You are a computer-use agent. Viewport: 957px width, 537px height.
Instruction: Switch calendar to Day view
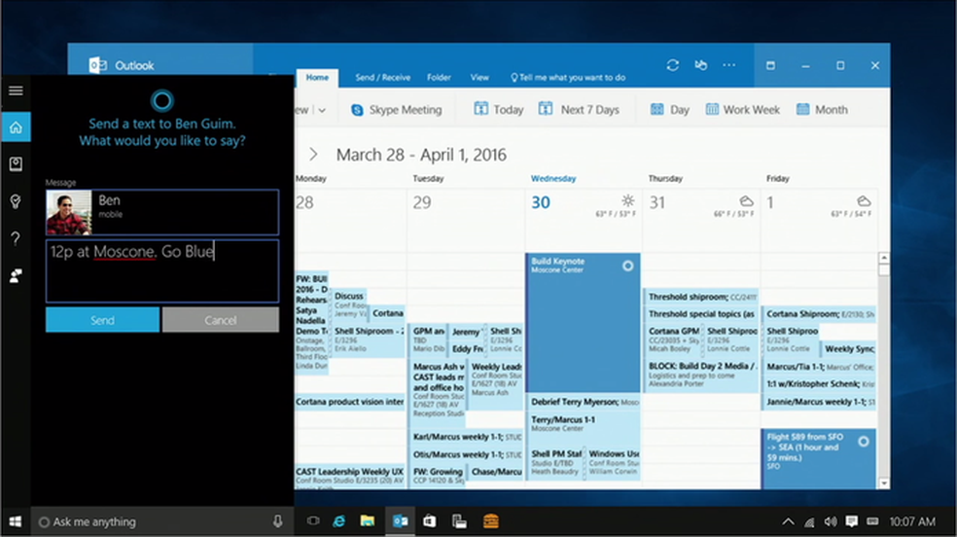click(669, 110)
